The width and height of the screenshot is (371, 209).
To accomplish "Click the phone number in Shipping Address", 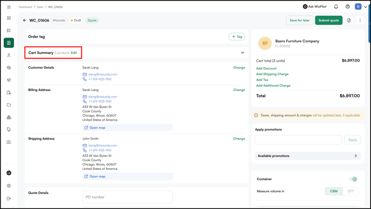I will pos(100,151).
